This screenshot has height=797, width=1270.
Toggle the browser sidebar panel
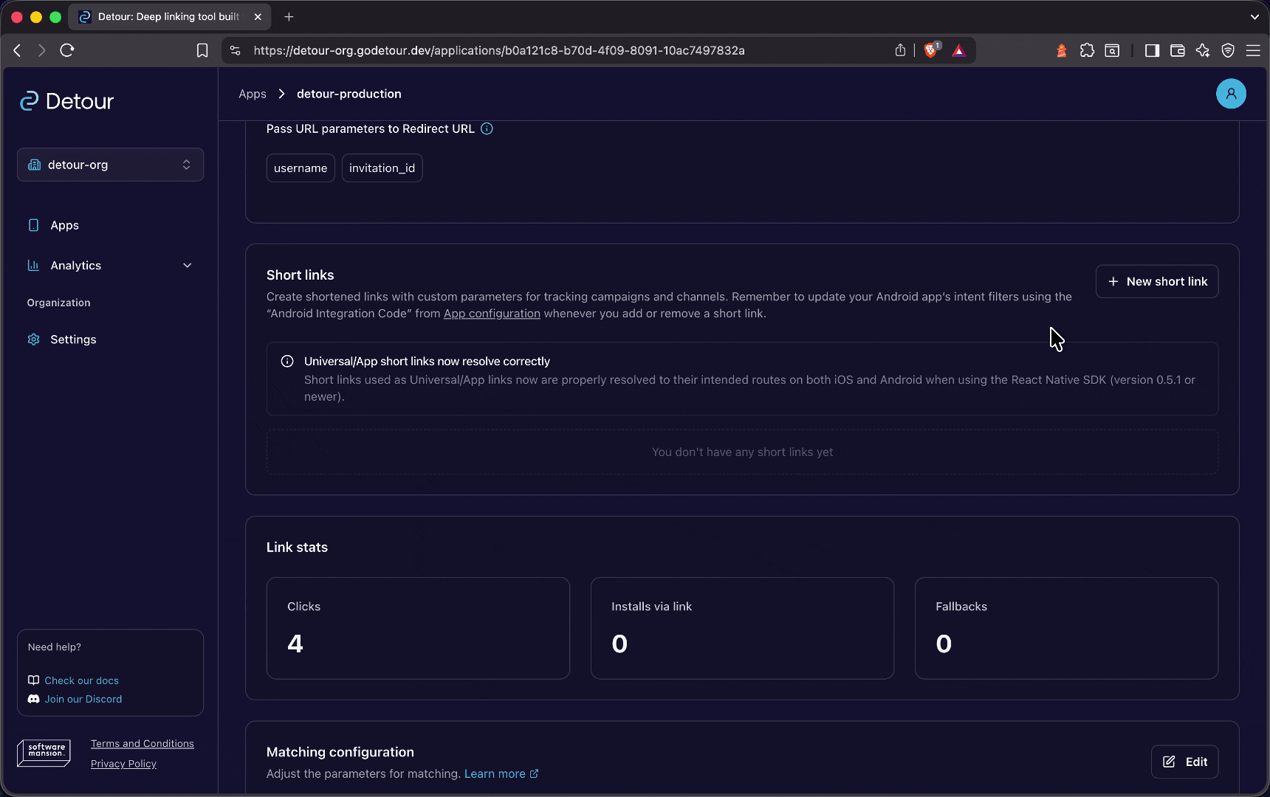tap(1152, 50)
